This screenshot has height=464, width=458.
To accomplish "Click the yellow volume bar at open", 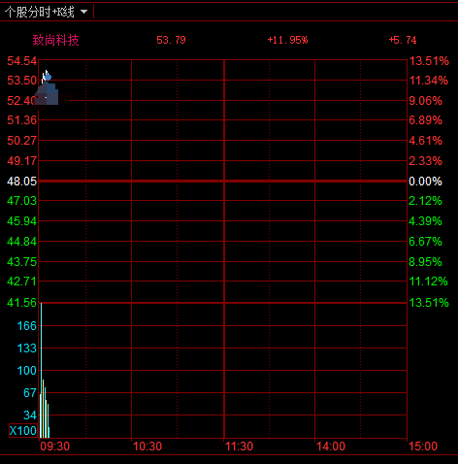I will (x=43, y=409).
